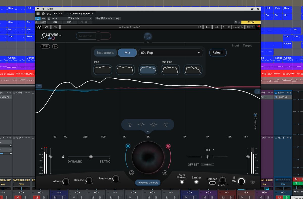Click the phase invert icon beside Mix
Screen dimensions: 303x199
point(252,181)
